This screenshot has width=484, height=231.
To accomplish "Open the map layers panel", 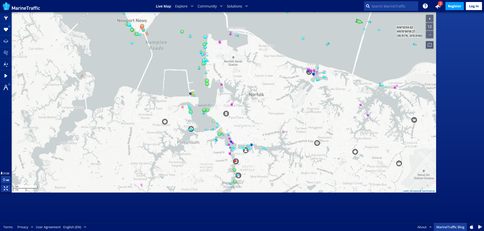I will [x=6, y=41].
